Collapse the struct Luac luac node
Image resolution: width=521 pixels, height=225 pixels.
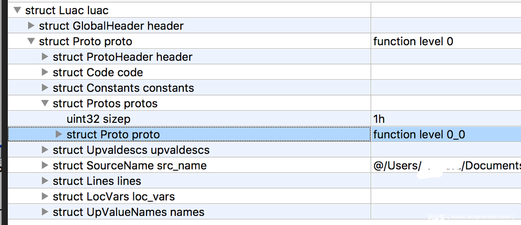point(18,10)
